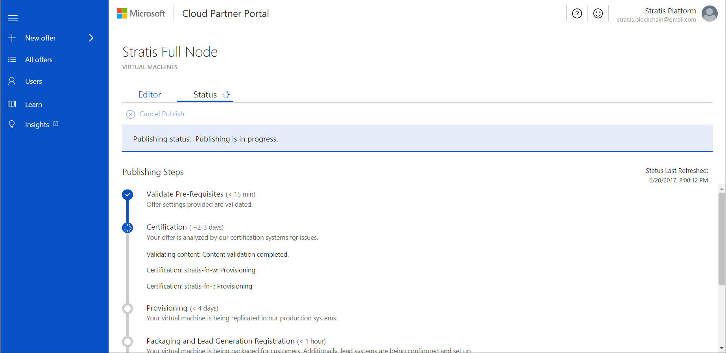Click the Validate Pre-Requisites checkmark icon
Screen dimensions: 726x353
click(127, 195)
